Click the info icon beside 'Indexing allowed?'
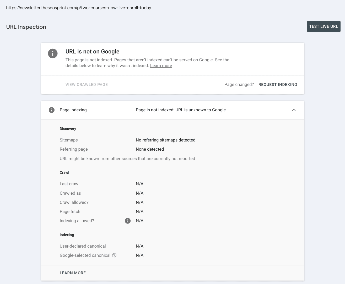Screen dimensions: 345x284 pyautogui.click(x=128, y=221)
